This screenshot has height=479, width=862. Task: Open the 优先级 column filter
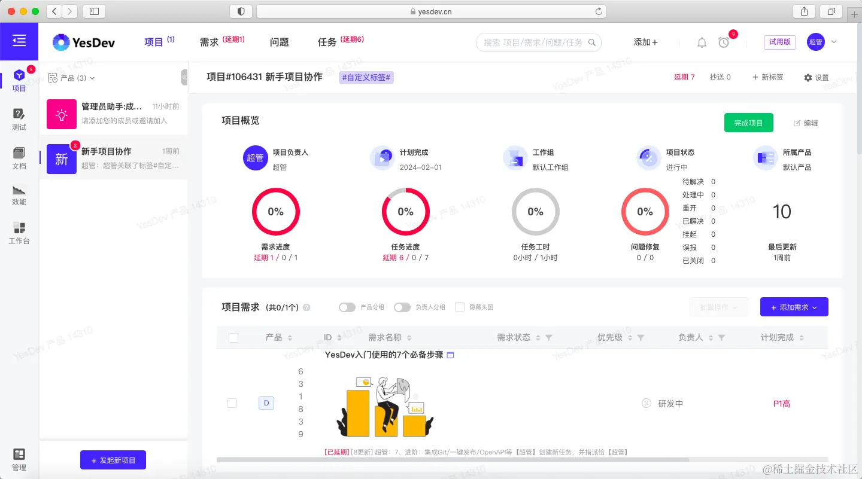pos(641,338)
